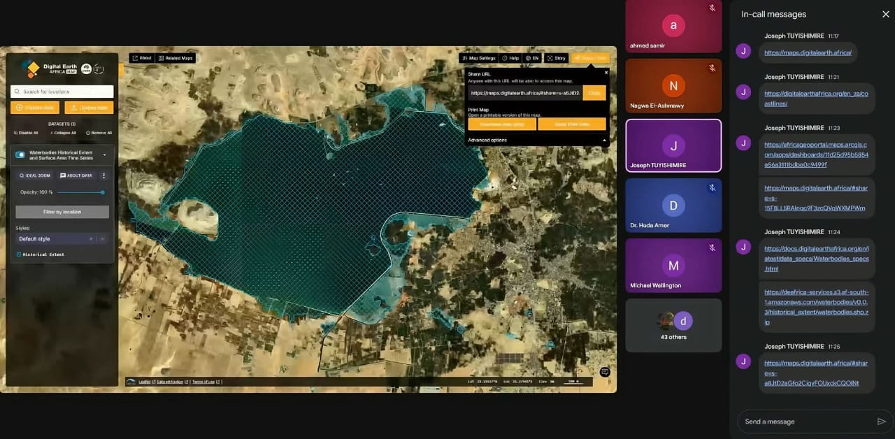The height and width of the screenshot is (439, 895).
Task: Open the Map Settings panel
Action: (x=479, y=58)
